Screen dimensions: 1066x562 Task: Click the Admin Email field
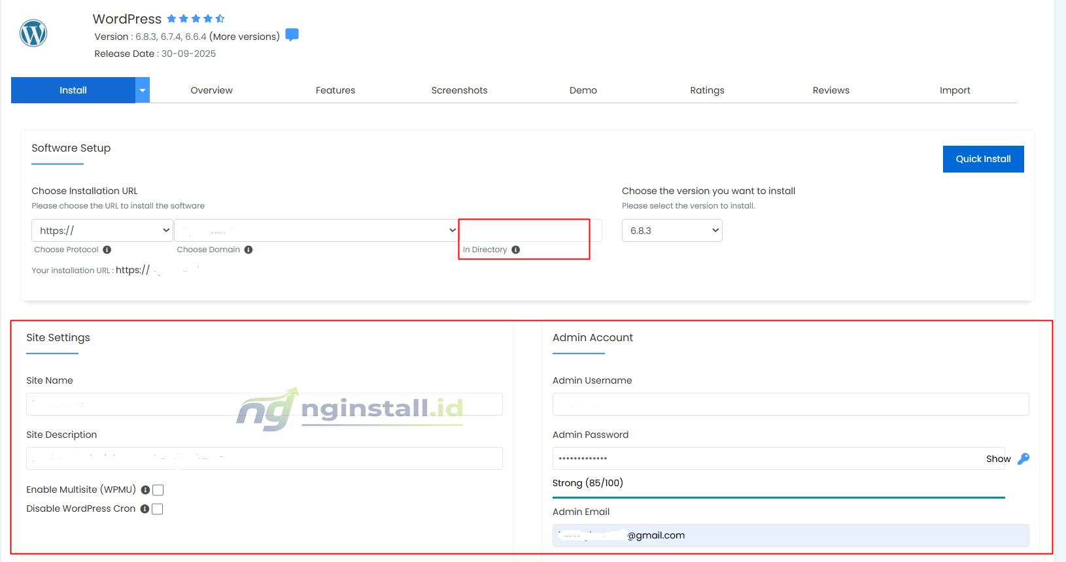coord(791,535)
